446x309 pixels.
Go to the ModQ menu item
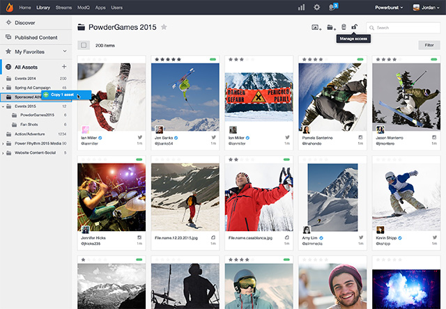click(x=84, y=7)
